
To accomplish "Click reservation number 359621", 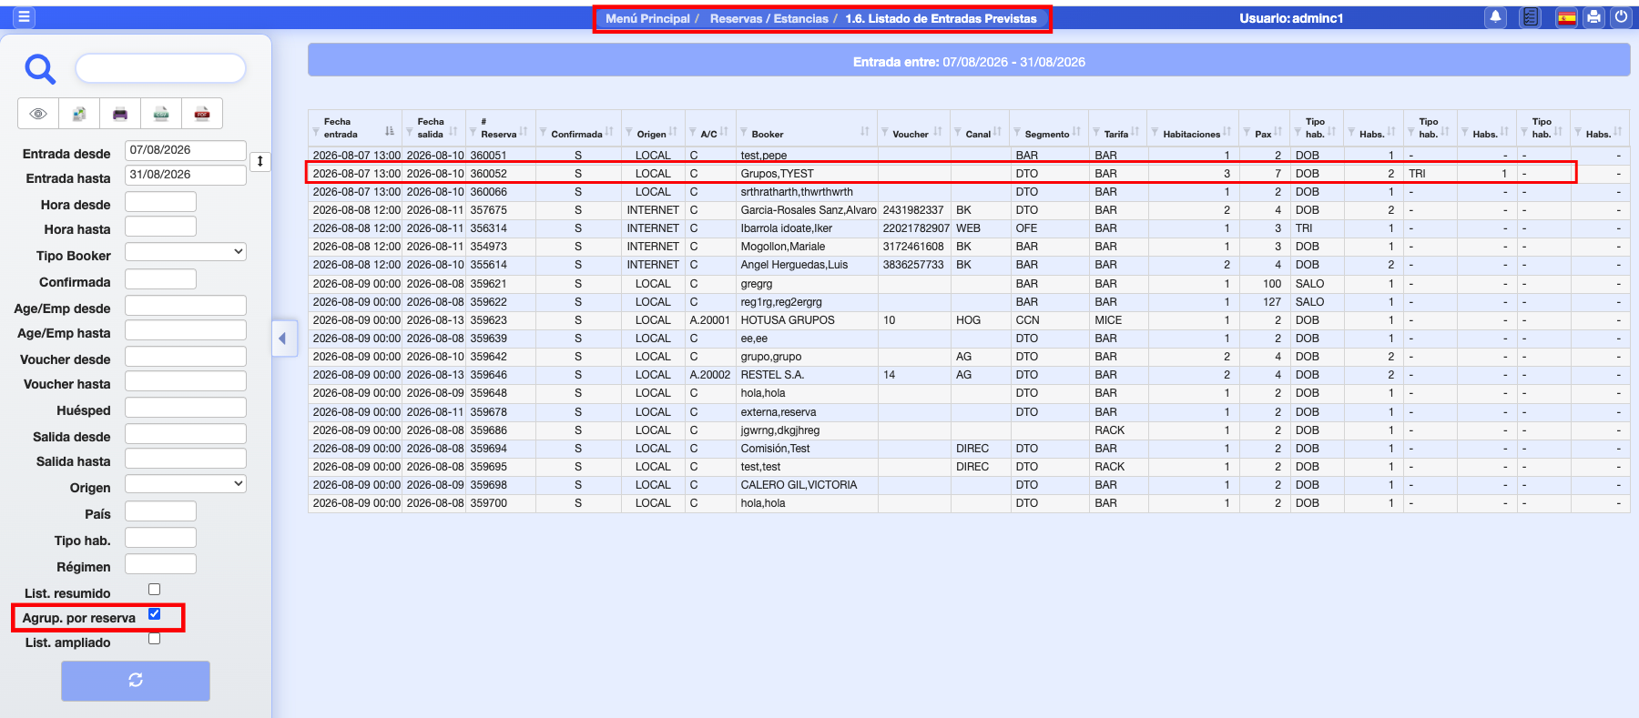I will pyautogui.click(x=488, y=284).
